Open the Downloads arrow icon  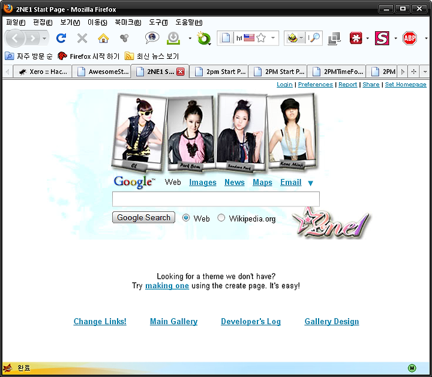[173, 38]
